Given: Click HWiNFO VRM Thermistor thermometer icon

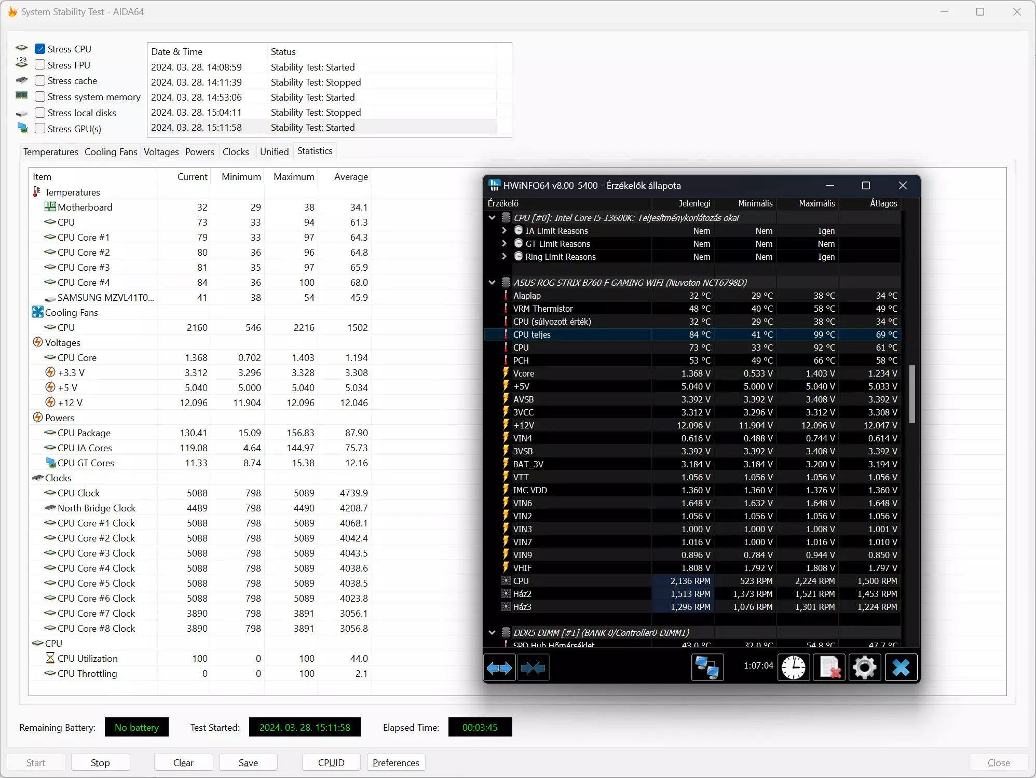Looking at the screenshot, I should (x=506, y=309).
